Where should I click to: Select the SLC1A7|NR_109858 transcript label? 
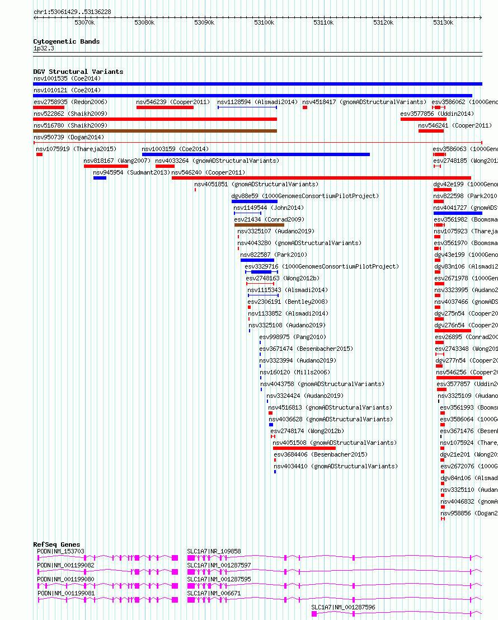(214, 552)
